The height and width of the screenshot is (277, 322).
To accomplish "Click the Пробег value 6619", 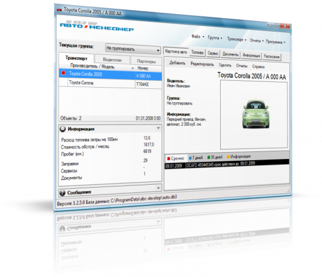I will coord(147,151).
